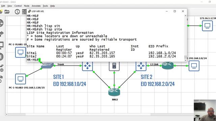
Task: Click the MR-MS# command prompt cursor
Action: click(39, 60)
